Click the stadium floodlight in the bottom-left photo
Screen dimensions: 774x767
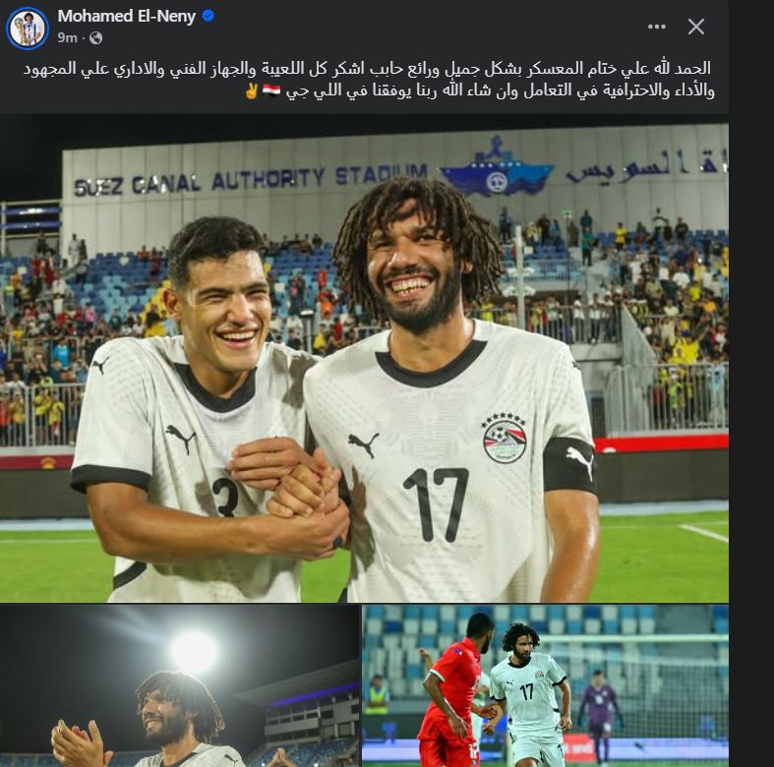click(194, 653)
